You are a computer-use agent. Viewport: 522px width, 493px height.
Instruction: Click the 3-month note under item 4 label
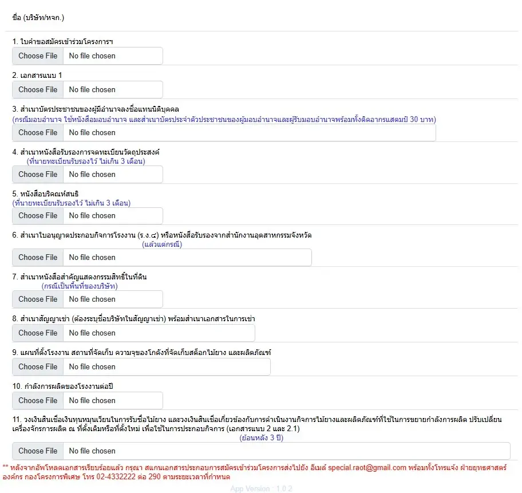(86, 161)
